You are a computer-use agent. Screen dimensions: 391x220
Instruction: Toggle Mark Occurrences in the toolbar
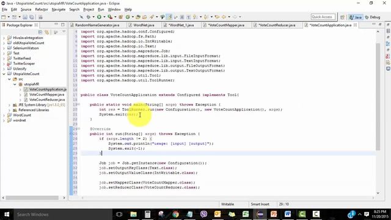(170, 17)
